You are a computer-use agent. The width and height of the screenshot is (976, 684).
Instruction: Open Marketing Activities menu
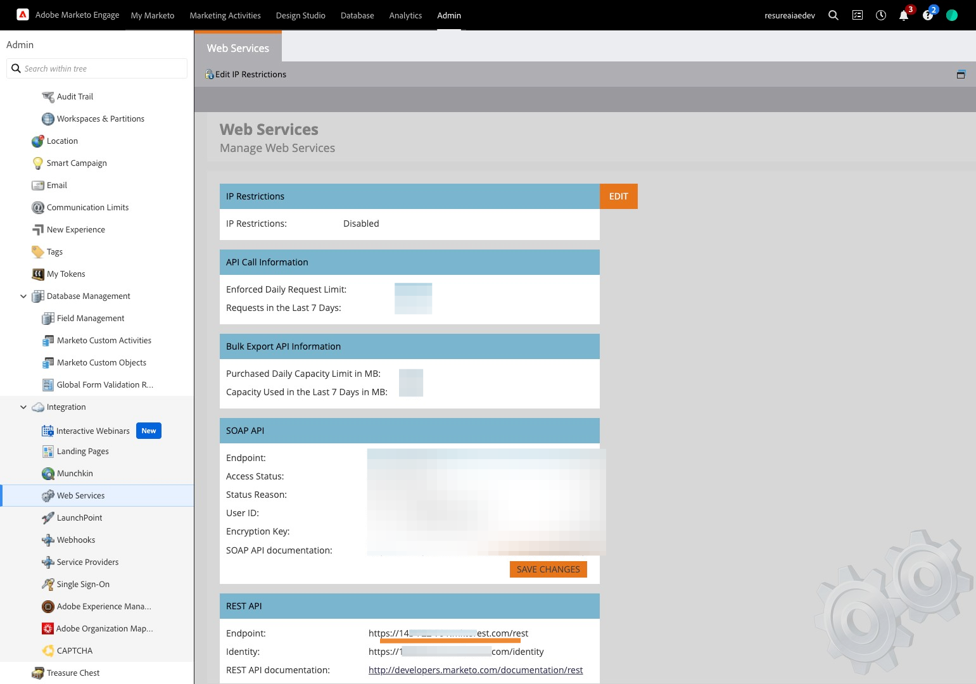(225, 15)
